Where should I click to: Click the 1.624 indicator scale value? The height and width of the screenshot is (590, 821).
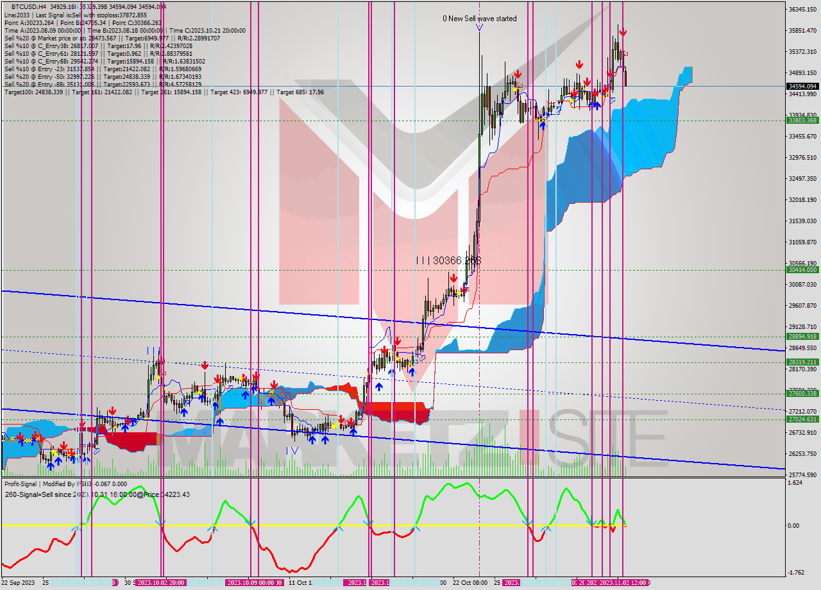796,483
